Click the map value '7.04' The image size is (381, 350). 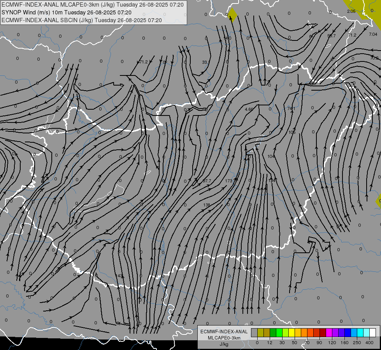(x=373, y=35)
